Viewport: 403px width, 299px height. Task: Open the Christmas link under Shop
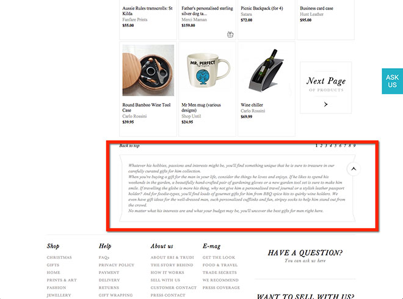[x=59, y=258]
